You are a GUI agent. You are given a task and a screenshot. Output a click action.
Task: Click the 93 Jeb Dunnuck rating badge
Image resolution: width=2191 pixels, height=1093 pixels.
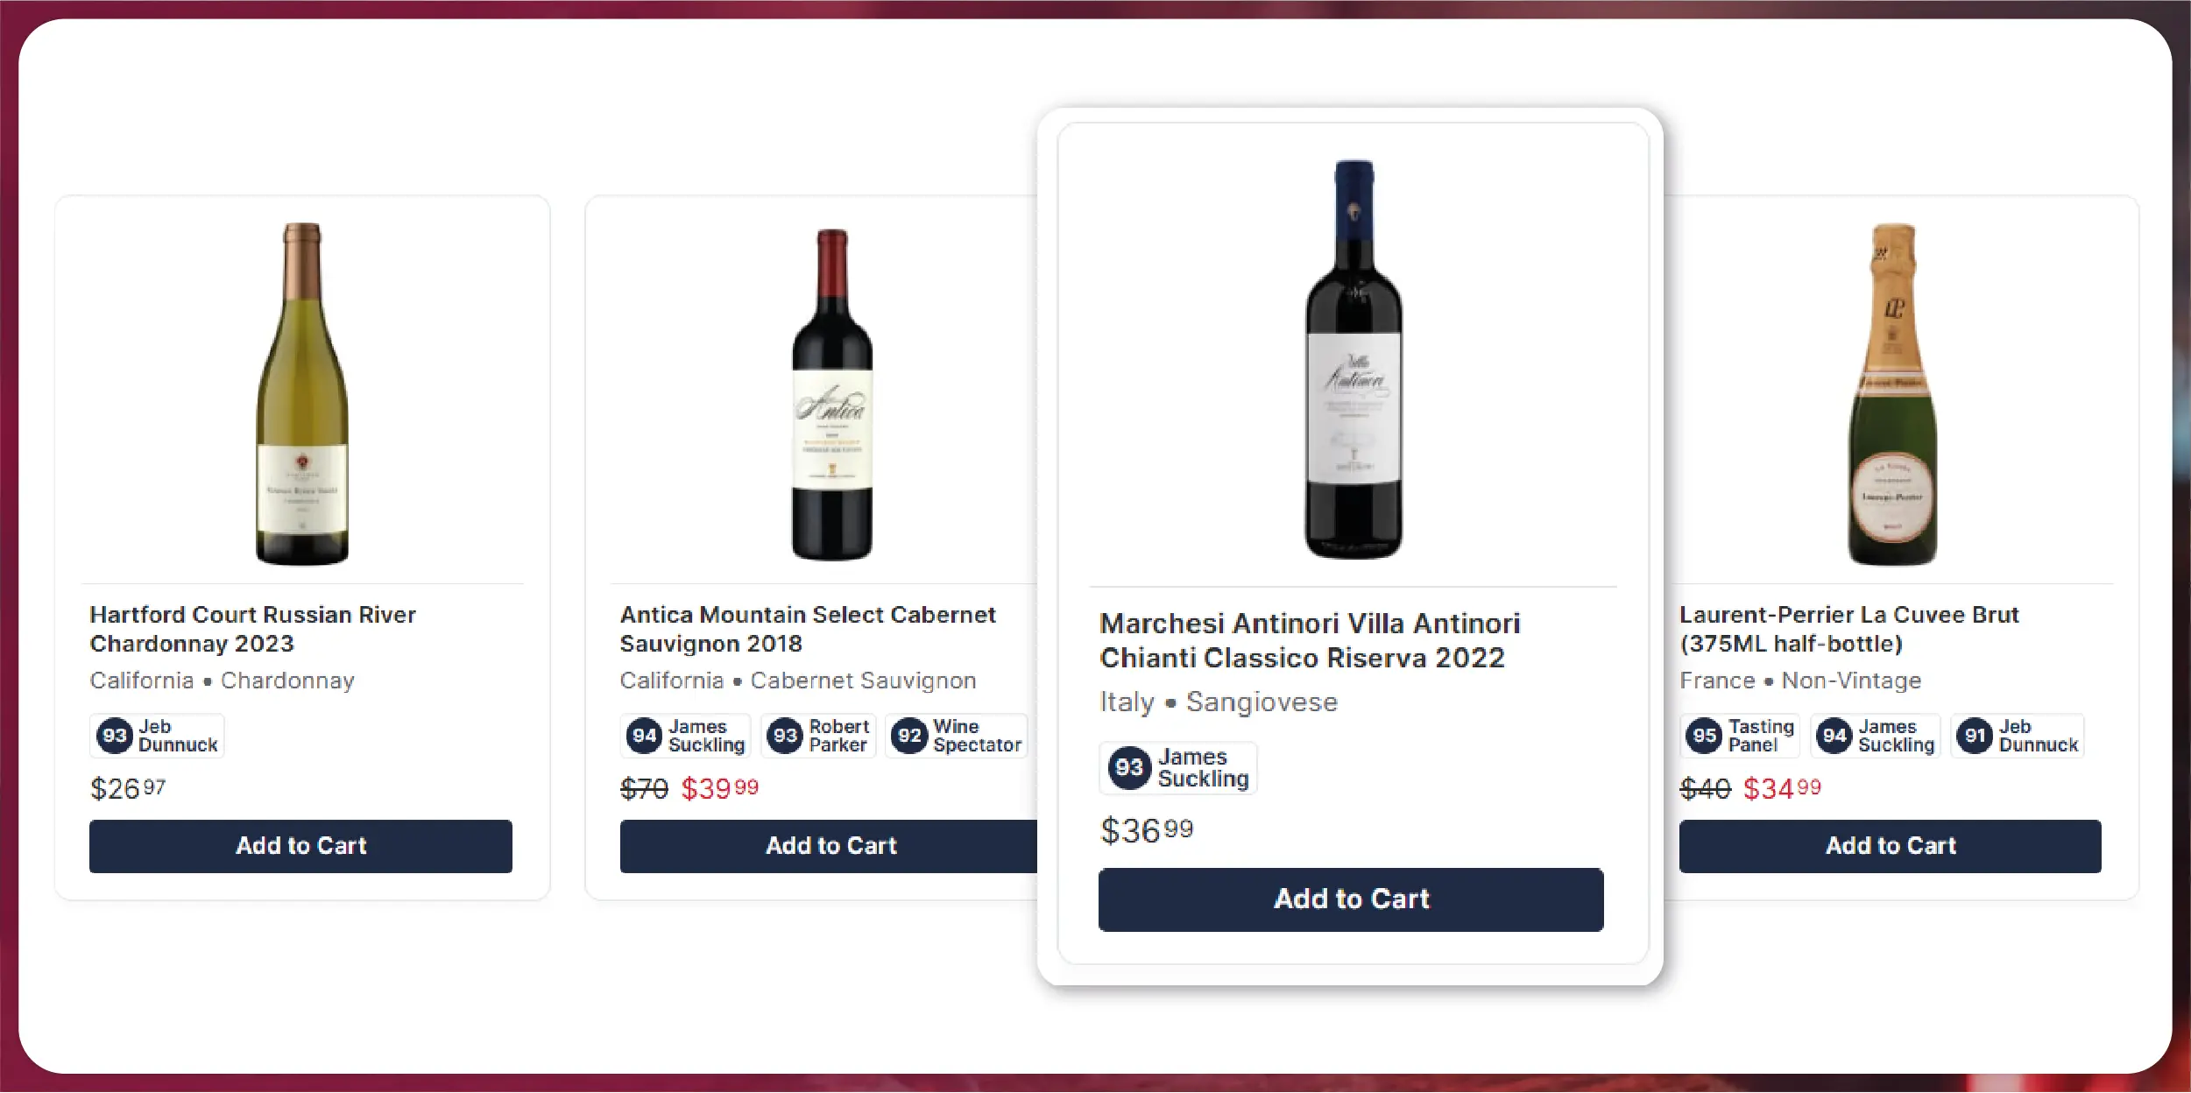tap(158, 736)
